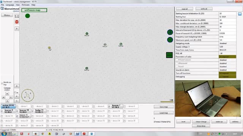This screenshot has width=243, height=136.
Task: Edit the Starting beacon trilateration value field
Action: point(227,14)
